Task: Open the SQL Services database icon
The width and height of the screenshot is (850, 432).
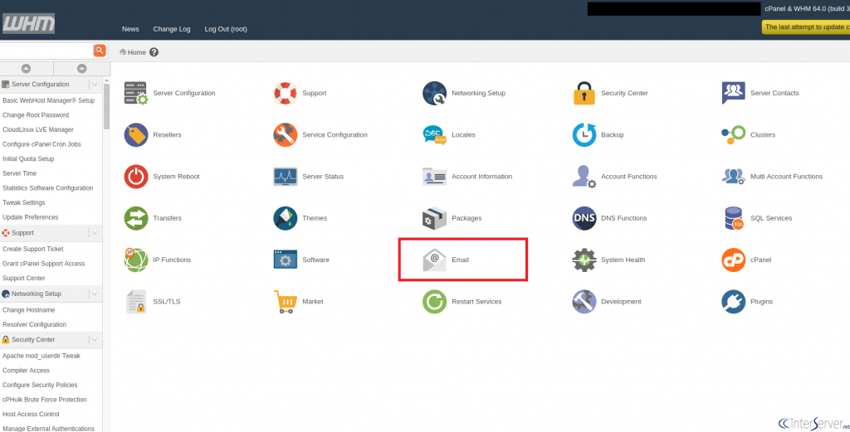Action: 734,218
